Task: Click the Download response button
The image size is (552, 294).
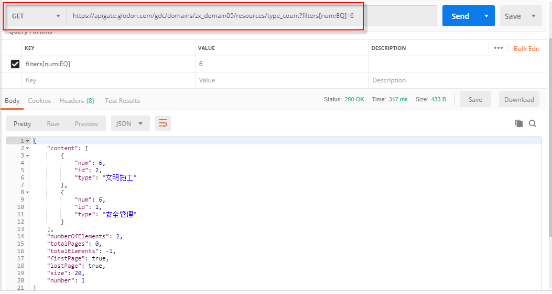Action: pos(519,100)
